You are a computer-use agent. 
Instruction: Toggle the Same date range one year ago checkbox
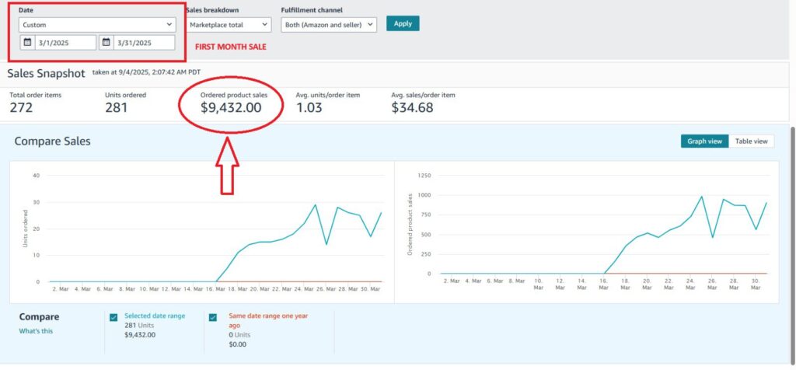click(214, 317)
